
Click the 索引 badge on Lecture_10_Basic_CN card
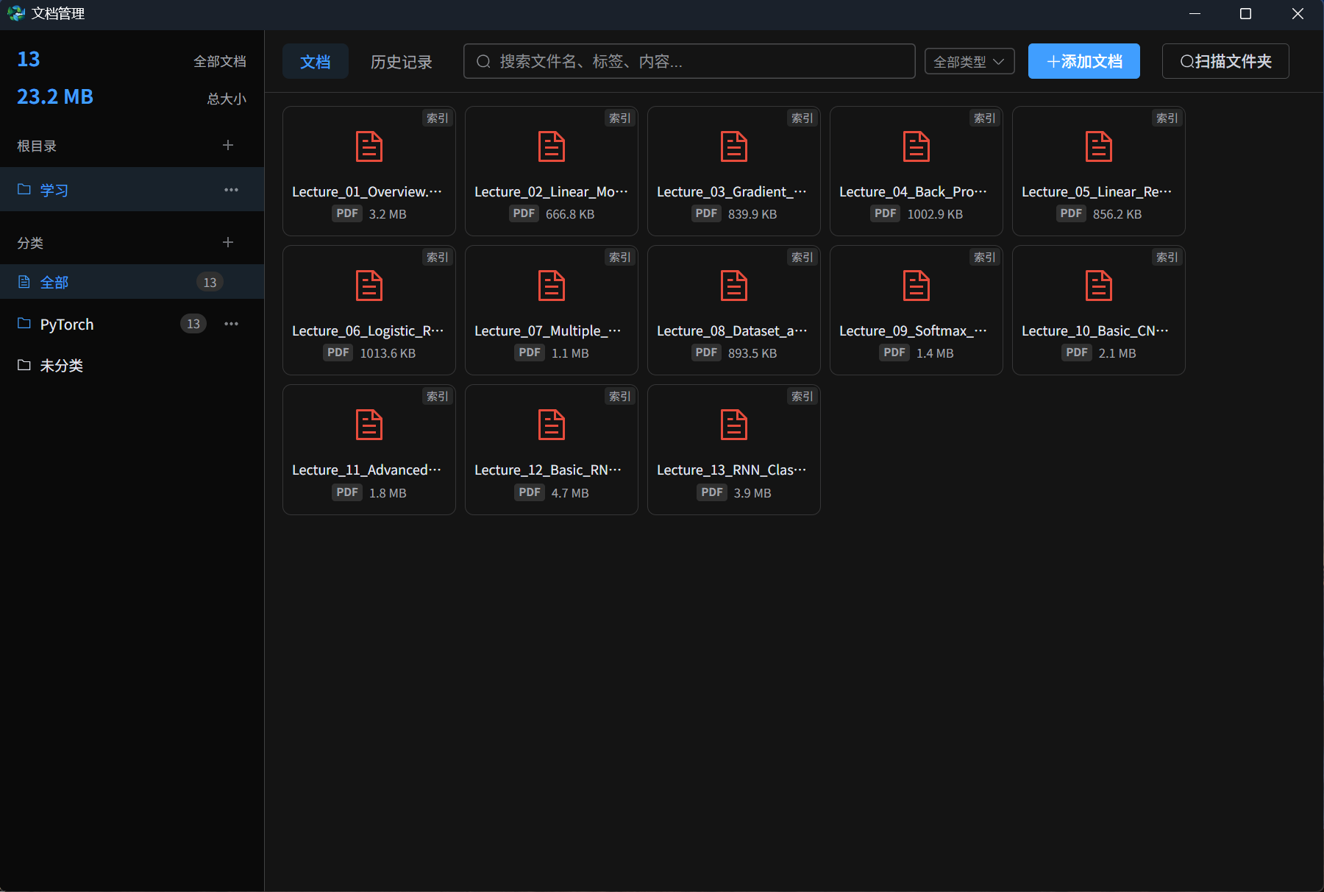(1167, 257)
